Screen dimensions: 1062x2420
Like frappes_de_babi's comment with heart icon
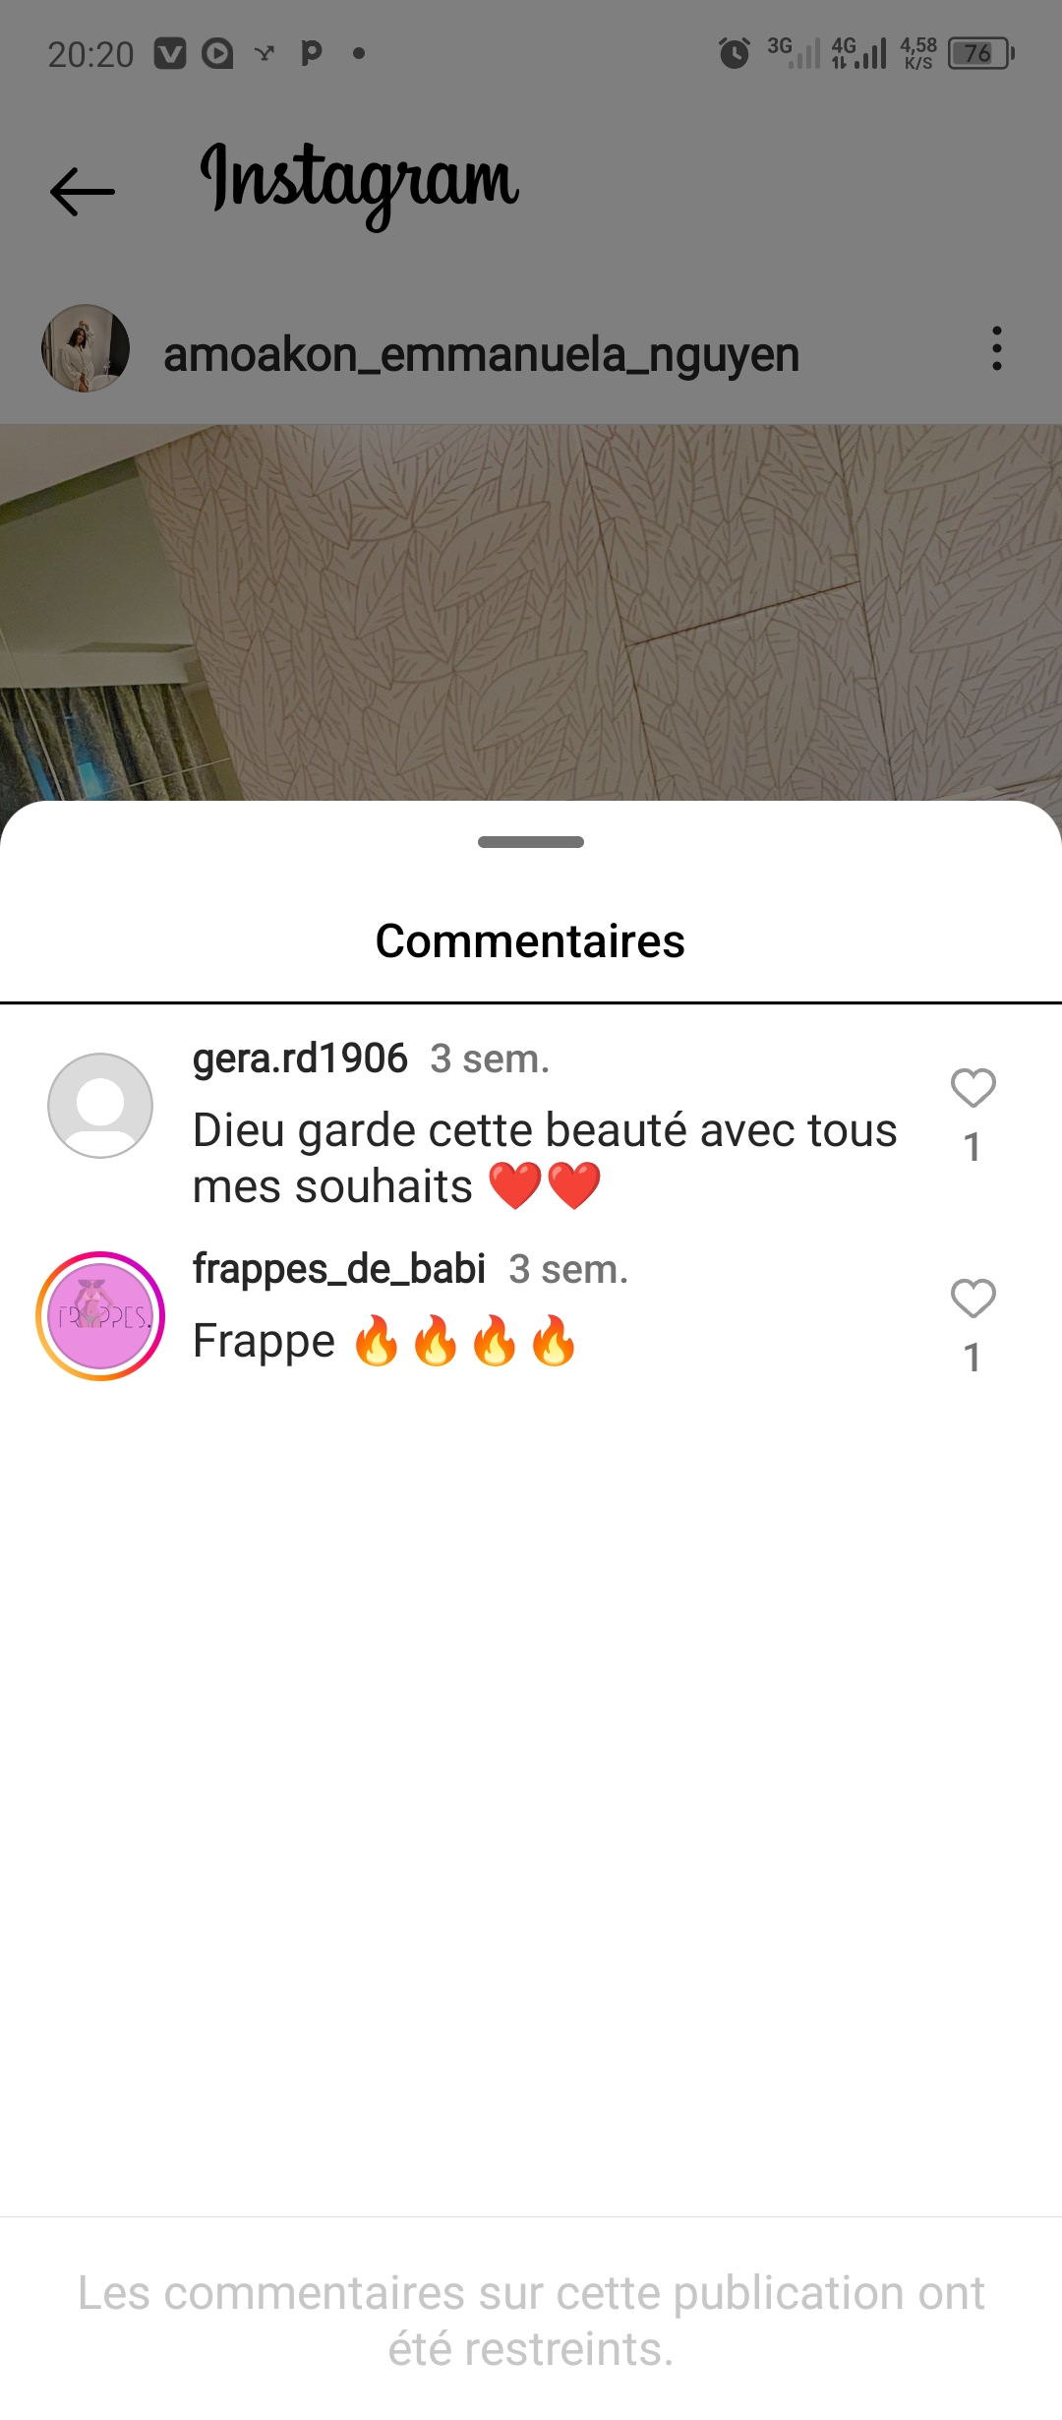[973, 1299]
